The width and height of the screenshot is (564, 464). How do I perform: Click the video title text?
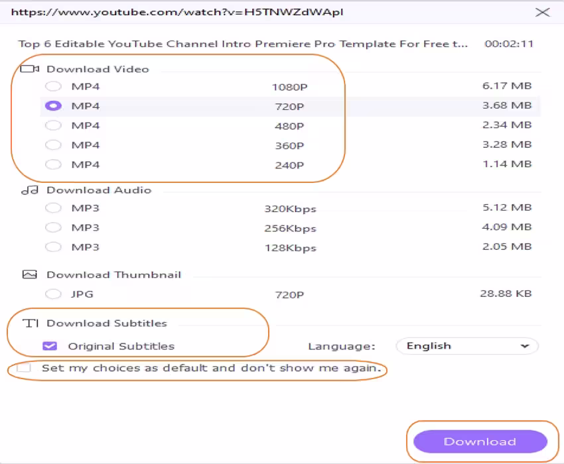click(x=242, y=44)
